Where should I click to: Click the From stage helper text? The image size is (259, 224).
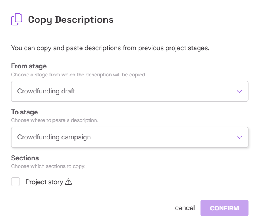(79, 75)
